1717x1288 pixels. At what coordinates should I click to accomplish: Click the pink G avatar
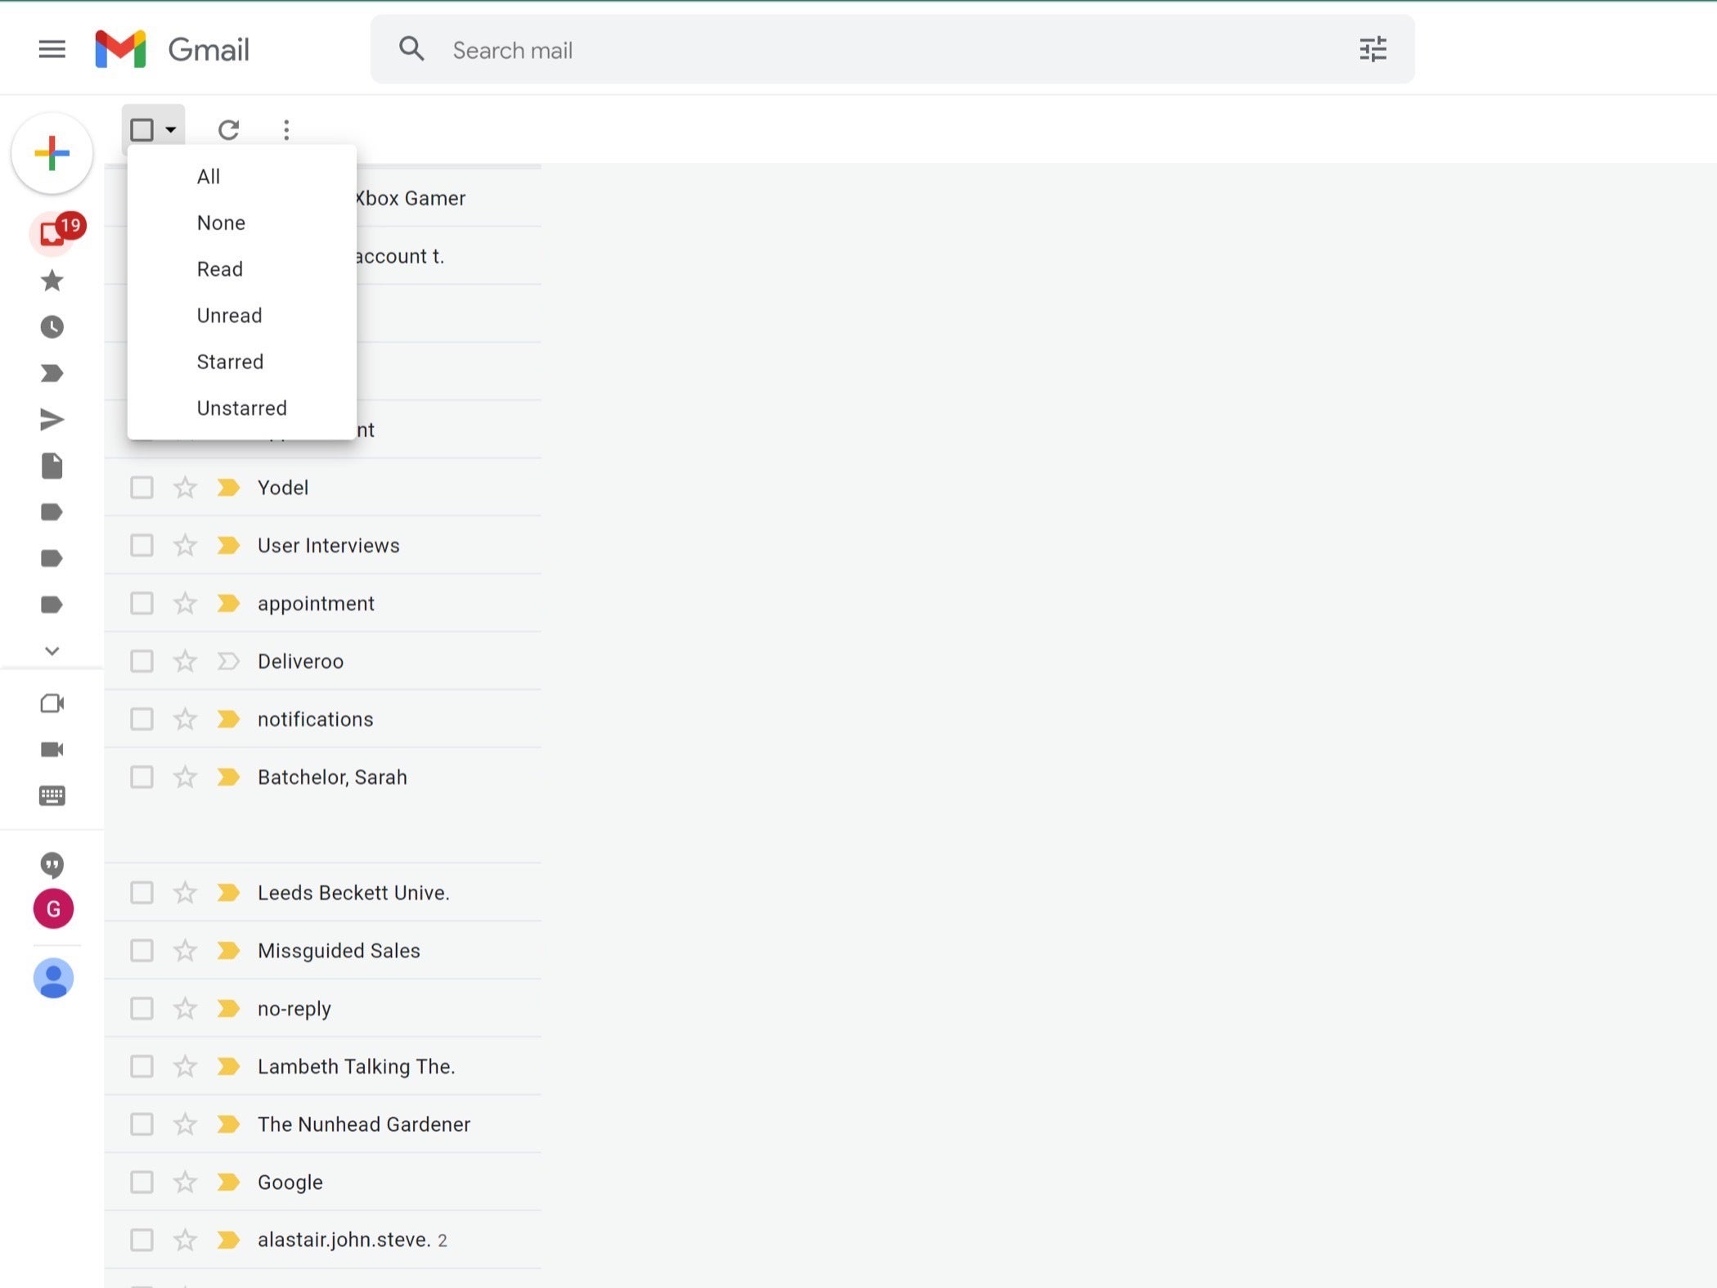pos(53,909)
